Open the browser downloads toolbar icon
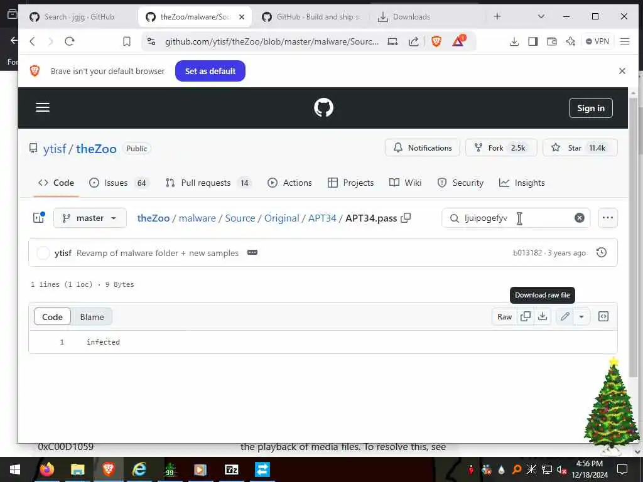 click(x=514, y=41)
